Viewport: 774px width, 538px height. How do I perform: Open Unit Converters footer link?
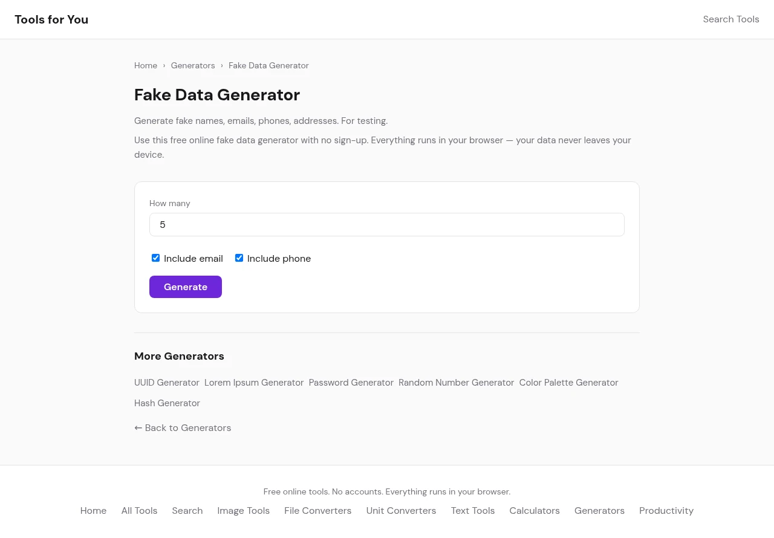401,511
